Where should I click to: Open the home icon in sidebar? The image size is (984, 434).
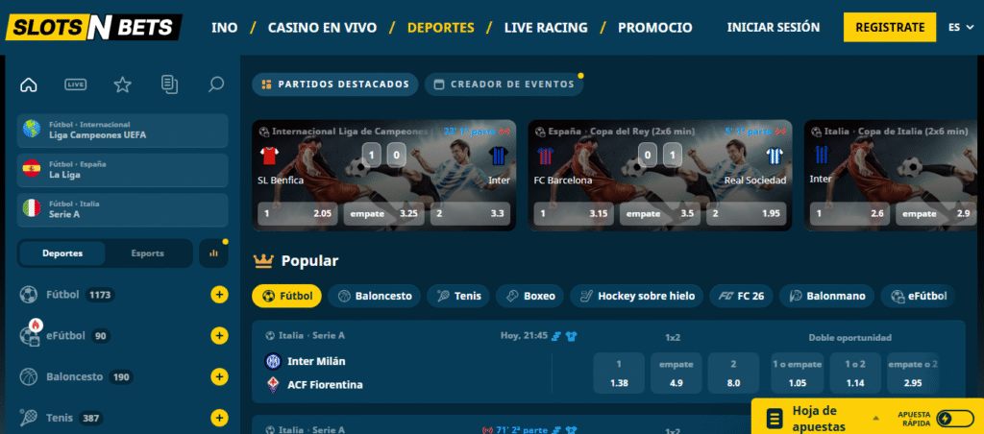click(x=29, y=84)
